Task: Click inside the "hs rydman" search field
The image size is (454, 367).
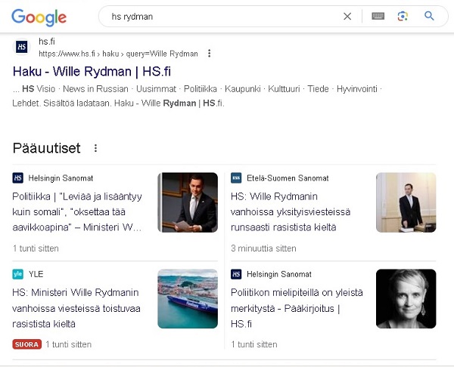Action: pos(219,16)
